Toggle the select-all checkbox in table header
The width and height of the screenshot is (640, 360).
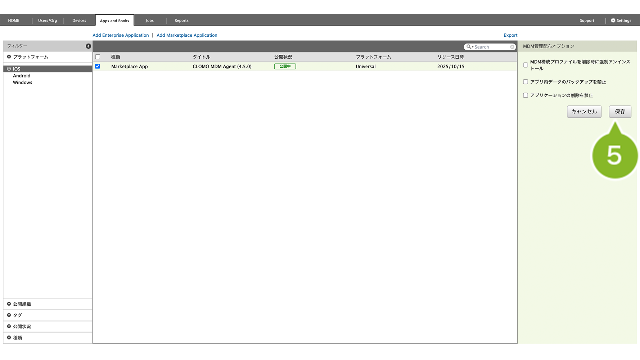click(98, 57)
